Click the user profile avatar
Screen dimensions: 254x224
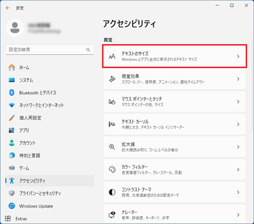[15, 28]
